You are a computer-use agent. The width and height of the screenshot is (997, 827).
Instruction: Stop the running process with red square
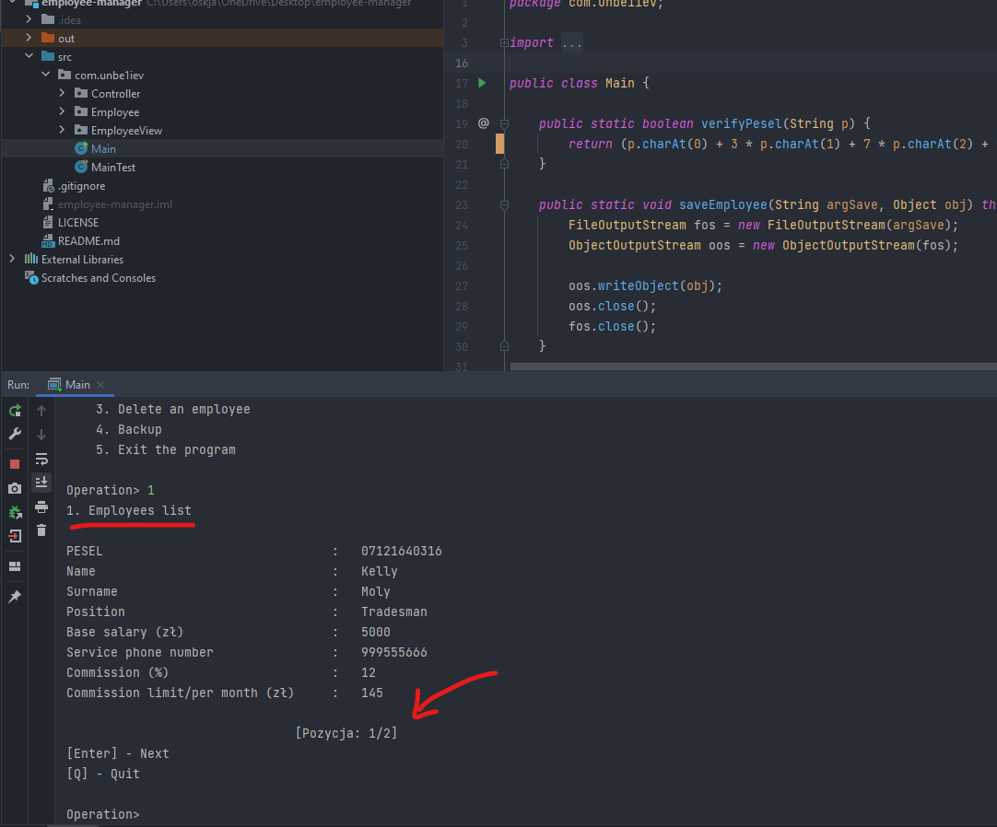tap(15, 464)
